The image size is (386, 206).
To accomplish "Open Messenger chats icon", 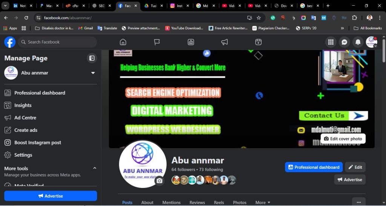I will (x=345, y=42).
